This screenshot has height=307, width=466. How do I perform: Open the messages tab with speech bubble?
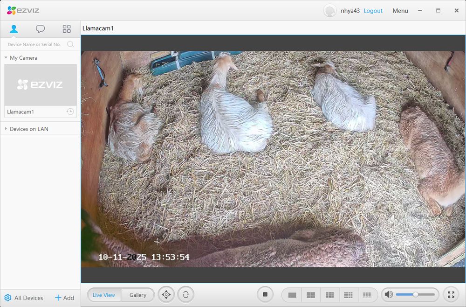click(40, 29)
